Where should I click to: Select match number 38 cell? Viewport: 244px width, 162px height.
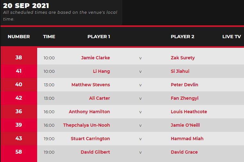pos(19,58)
